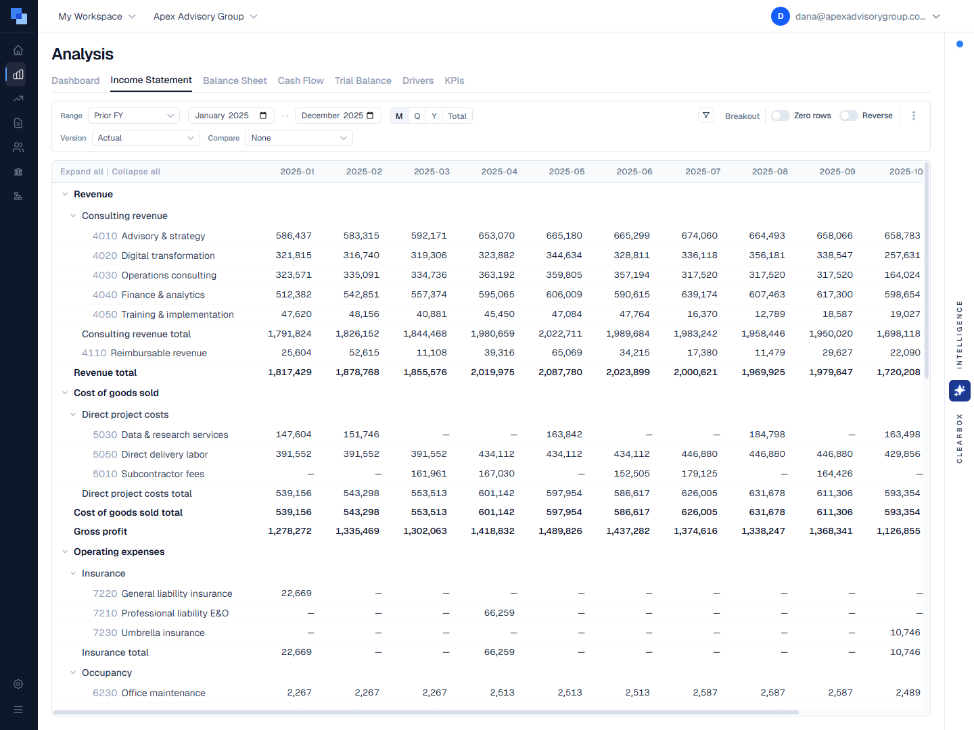Viewport: 974px width, 730px height.
Task: Click Expand all
Action: tap(82, 172)
